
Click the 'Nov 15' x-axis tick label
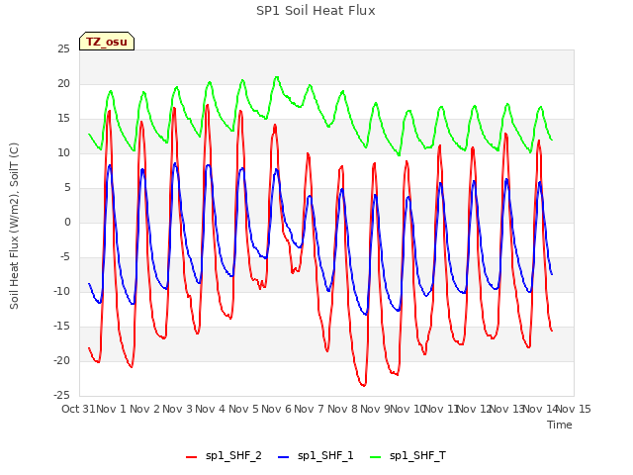coord(574,409)
